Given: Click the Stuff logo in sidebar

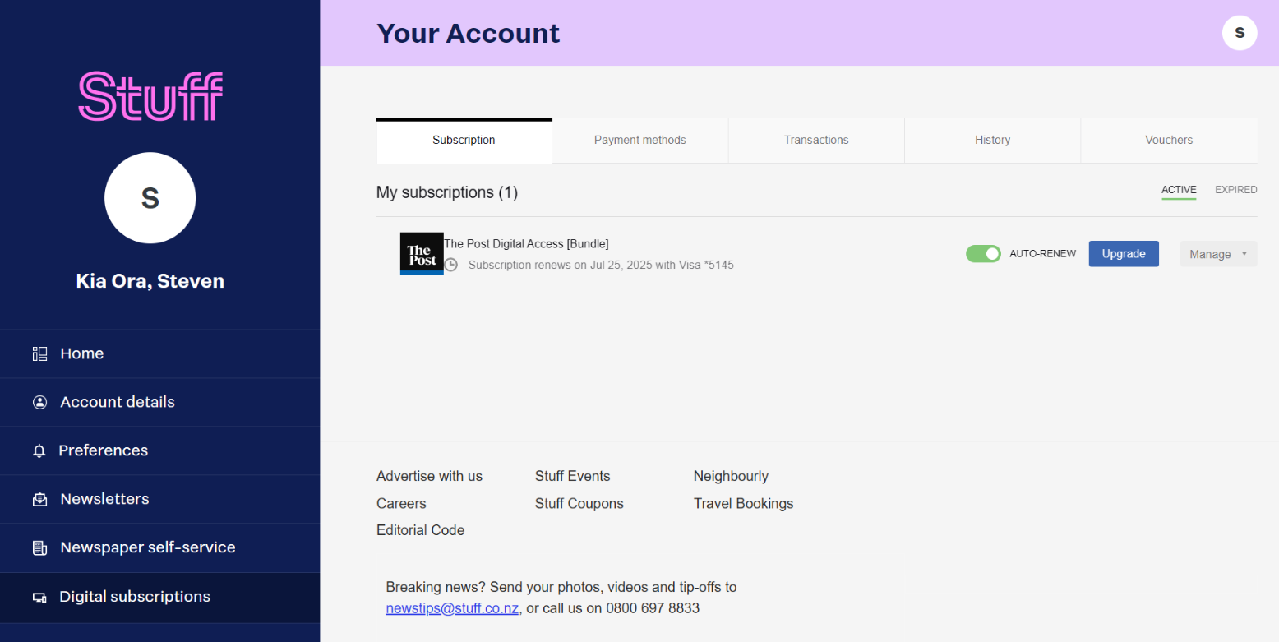Looking at the screenshot, I should tap(150, 96).
